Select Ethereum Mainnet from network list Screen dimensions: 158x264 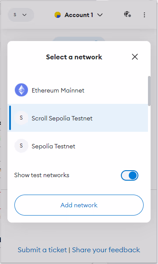[x=78, y=90]
